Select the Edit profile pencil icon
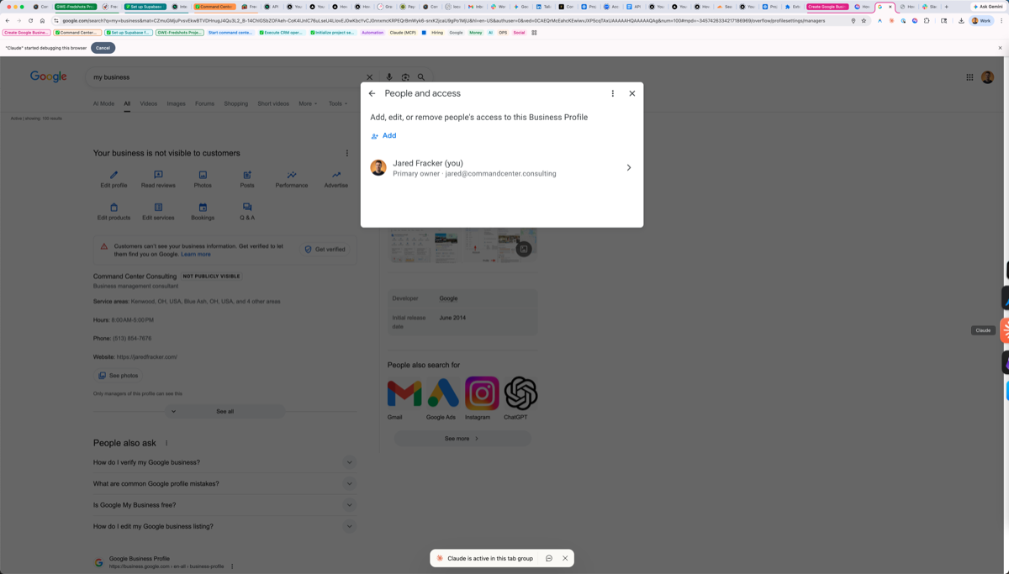Screen dimensions: 1009x574 pos(114,174)
